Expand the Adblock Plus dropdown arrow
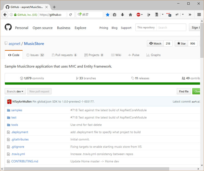This screenshot has width=204, height=171. [x=142, y=15]
